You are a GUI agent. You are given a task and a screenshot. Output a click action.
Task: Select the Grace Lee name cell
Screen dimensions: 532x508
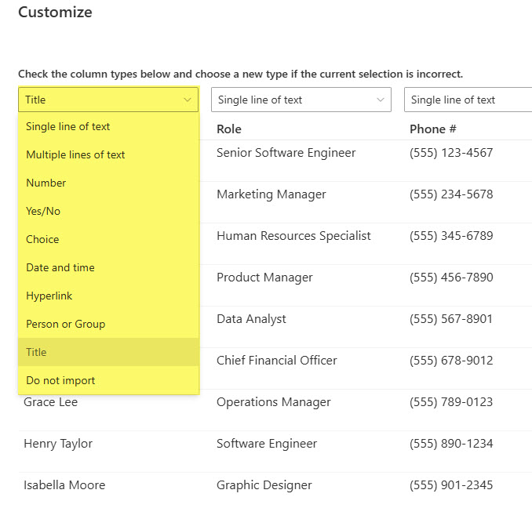pos(50,402)
